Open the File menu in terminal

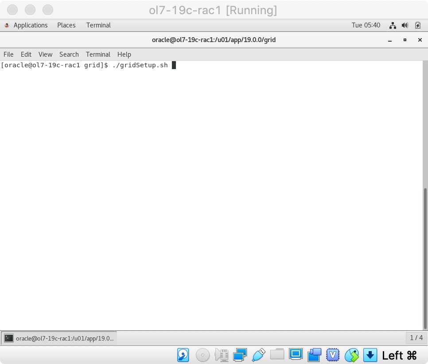(x=8, y=54)
